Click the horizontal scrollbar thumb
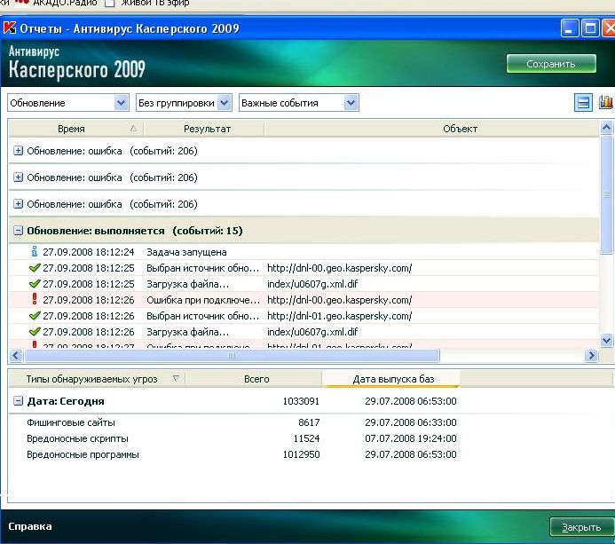This screenshot has height=544, width=615. 232,355
